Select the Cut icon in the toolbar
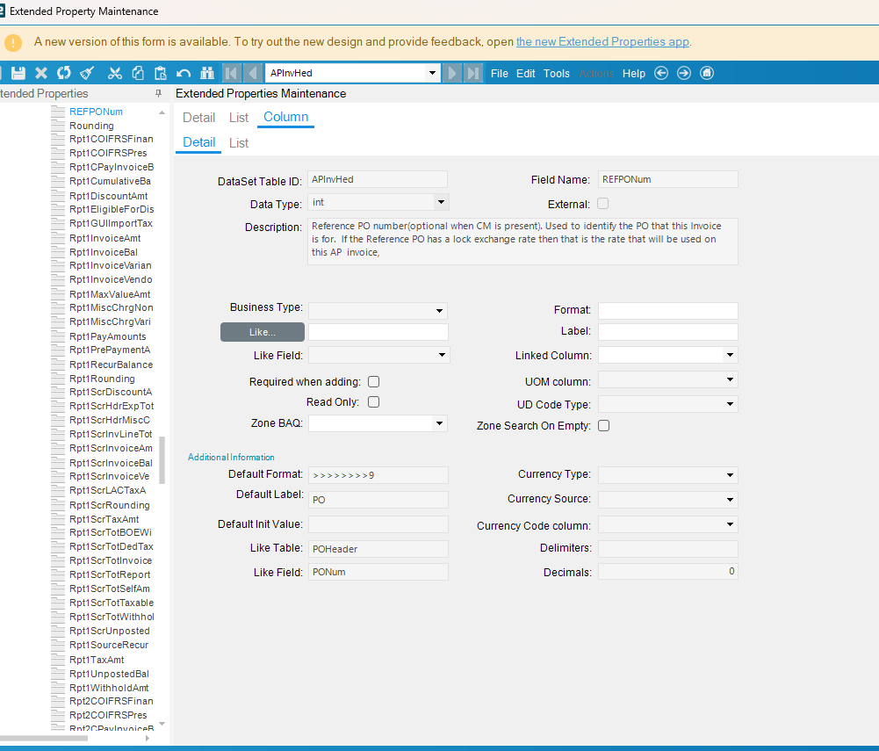The width and height of the screenshot is (879, 751). pyautogui.click(x=112, y=73)
